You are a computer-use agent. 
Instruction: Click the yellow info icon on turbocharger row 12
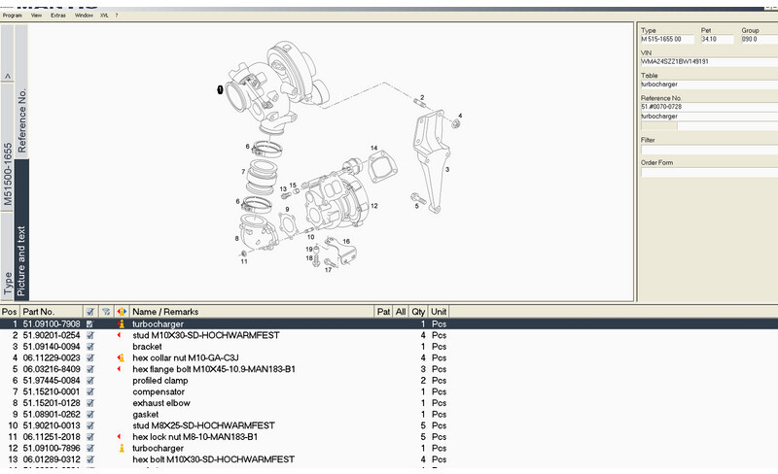click(x=121, y=449)
